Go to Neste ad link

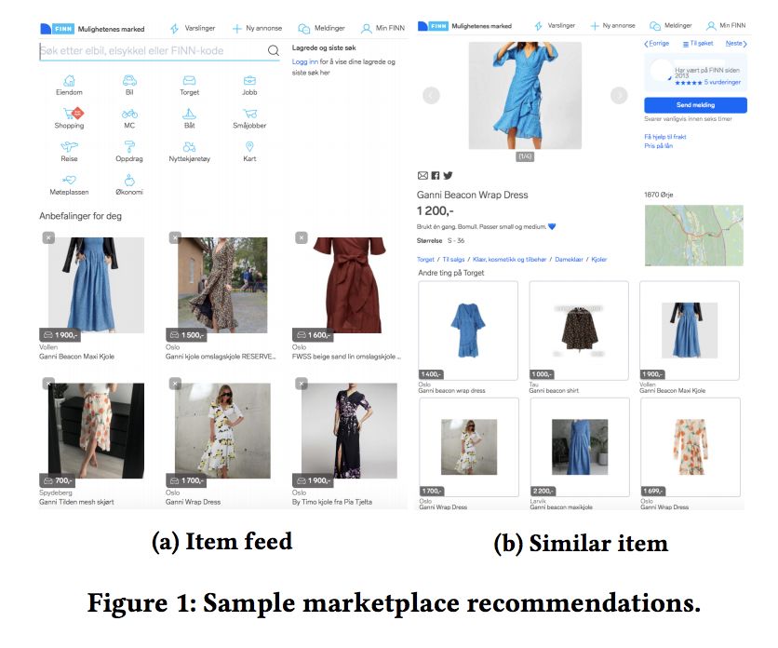[x=736, y=43]
